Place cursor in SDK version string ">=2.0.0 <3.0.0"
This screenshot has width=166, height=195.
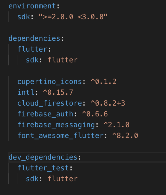(x=73, y=17)
